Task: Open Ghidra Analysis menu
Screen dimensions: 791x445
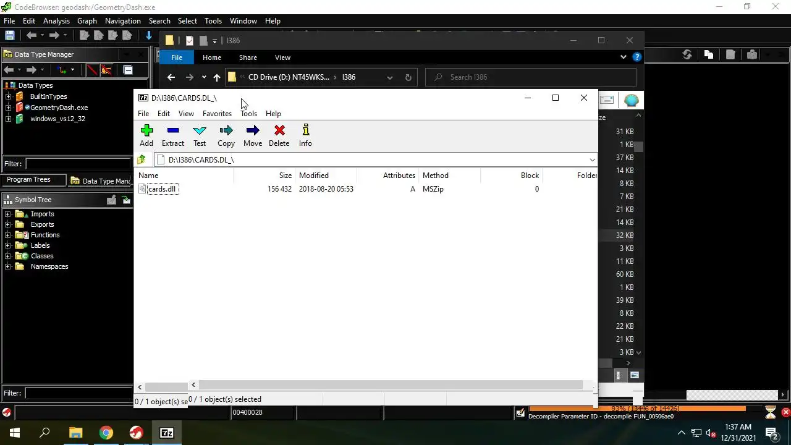Action: pyautogui.click(x=56, y=21)
